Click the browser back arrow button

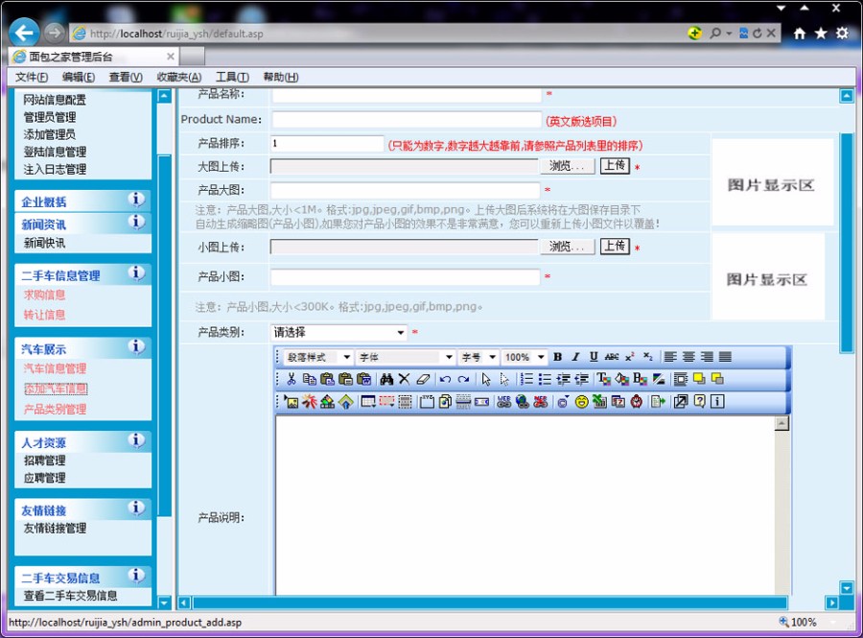[x=21, y=31]
